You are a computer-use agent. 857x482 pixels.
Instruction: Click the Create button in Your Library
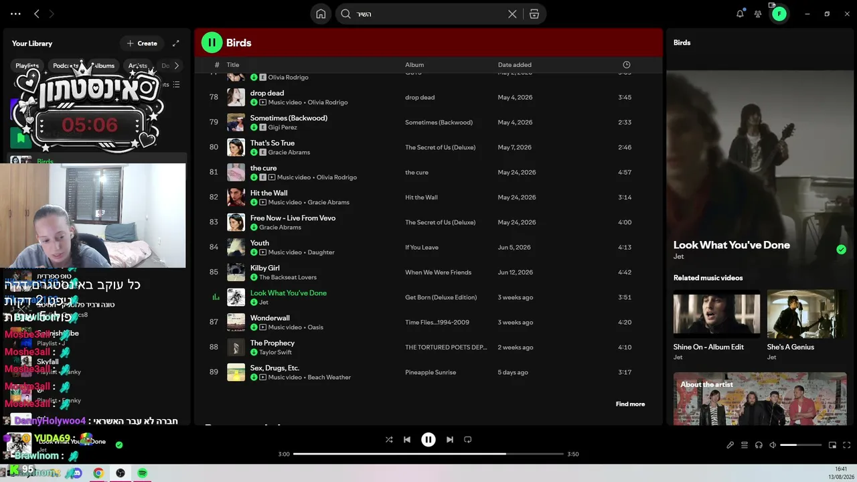click(142, 44)
